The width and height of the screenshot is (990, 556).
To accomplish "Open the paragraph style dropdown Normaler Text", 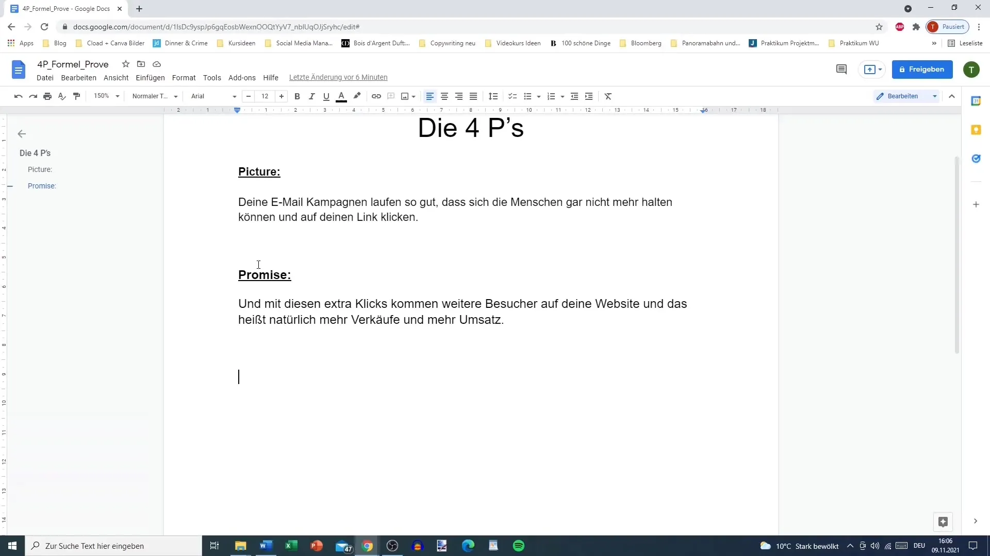I will point(155,96).
